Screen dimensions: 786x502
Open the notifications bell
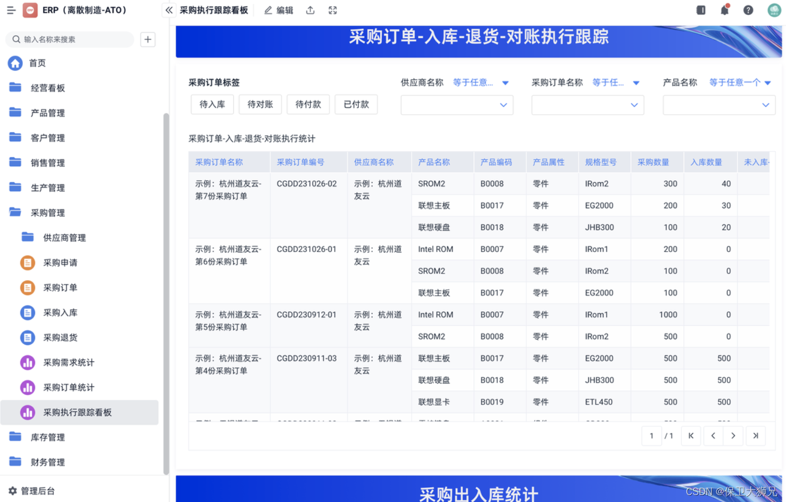point(724,10)
